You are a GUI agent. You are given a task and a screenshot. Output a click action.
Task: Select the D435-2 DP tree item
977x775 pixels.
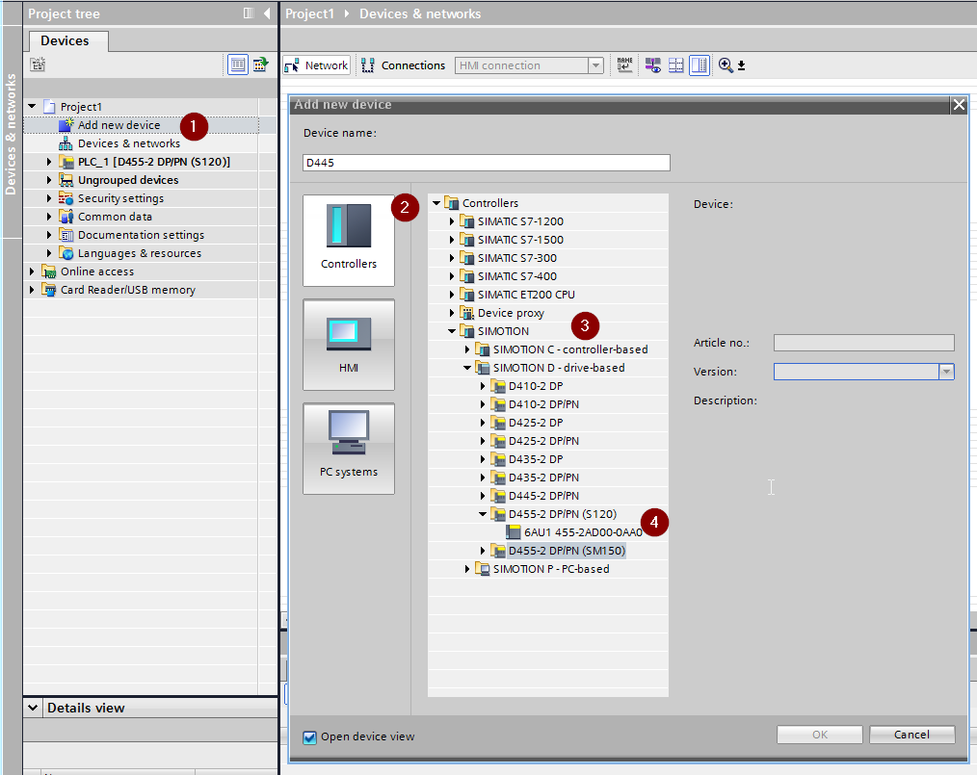tap(536, 459)
